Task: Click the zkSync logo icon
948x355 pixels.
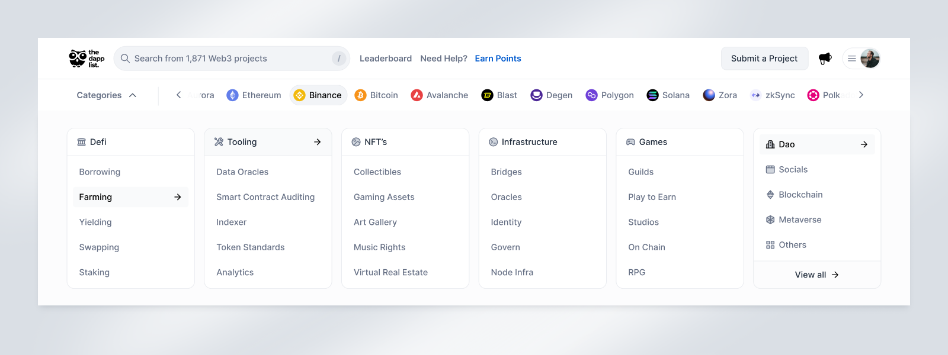Action: [756, 95]
